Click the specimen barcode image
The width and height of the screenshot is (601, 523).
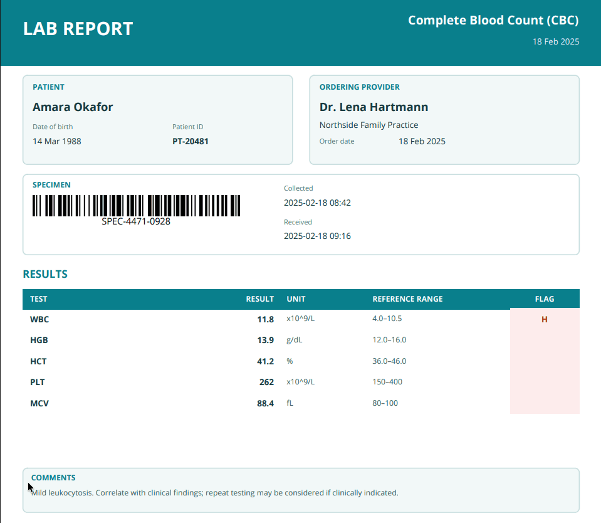[136, 206]
